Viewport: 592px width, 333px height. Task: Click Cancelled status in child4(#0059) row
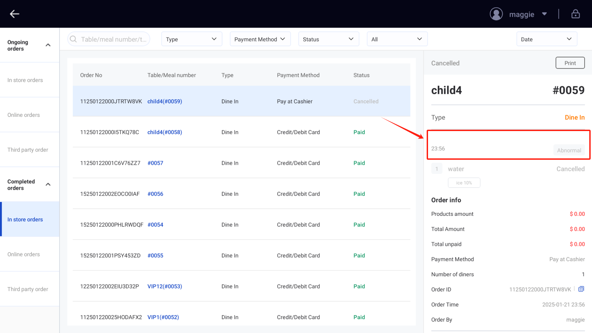tap(366, 101)
